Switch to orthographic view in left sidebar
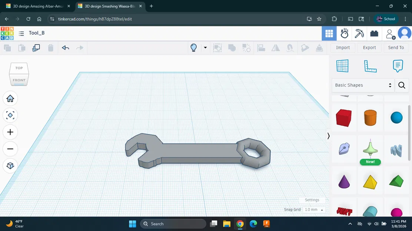 pyautogui.click(x=10, y=166)
